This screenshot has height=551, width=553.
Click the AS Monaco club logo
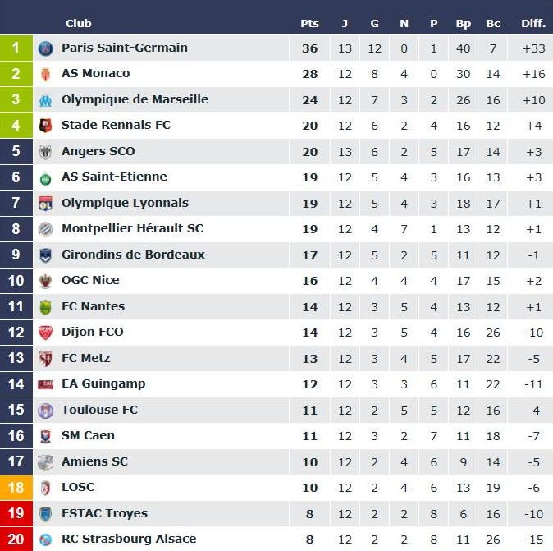(46, 74)
